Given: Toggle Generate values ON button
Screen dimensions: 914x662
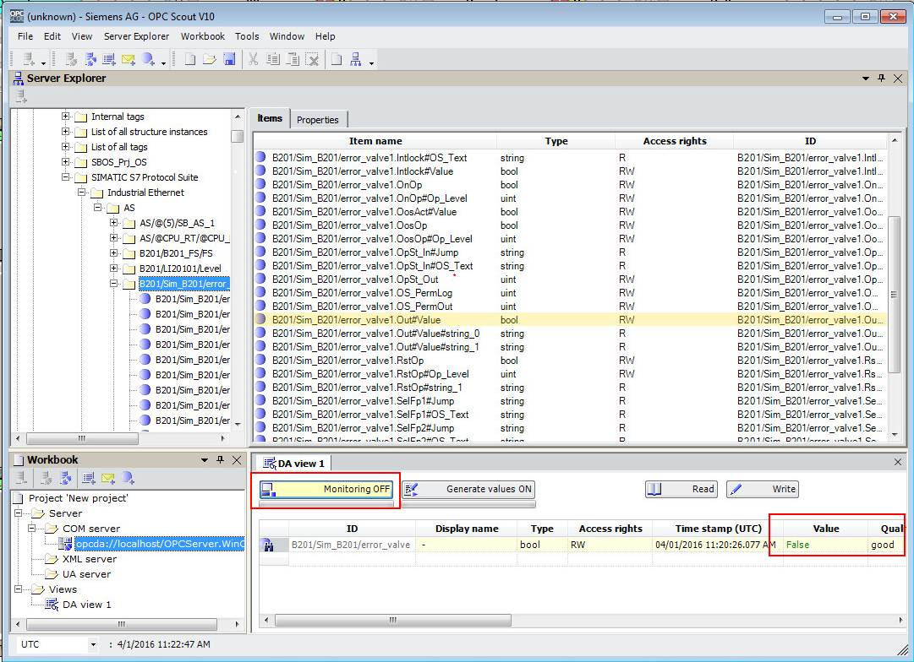Looking at the screenshot, I should coord(468,489).
